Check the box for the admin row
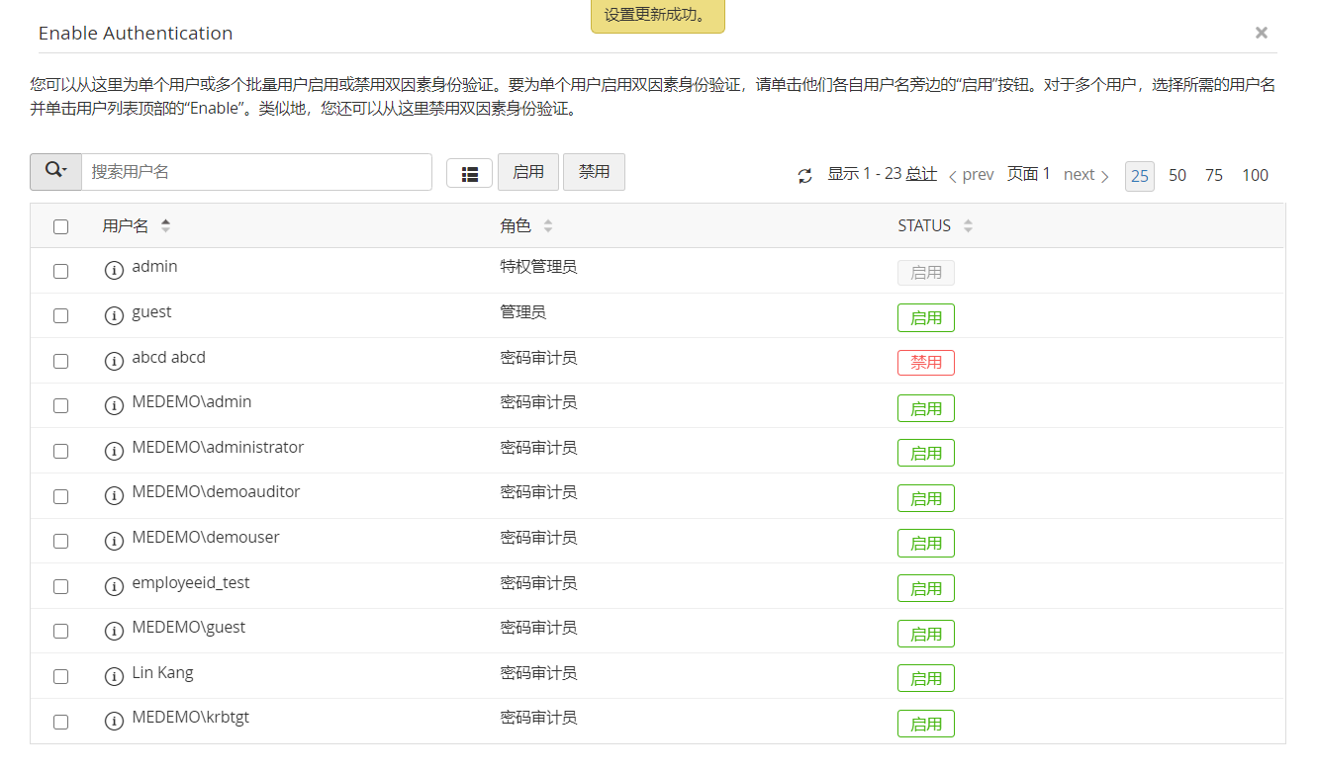1317x773 pixels. [x=61, y=271]
